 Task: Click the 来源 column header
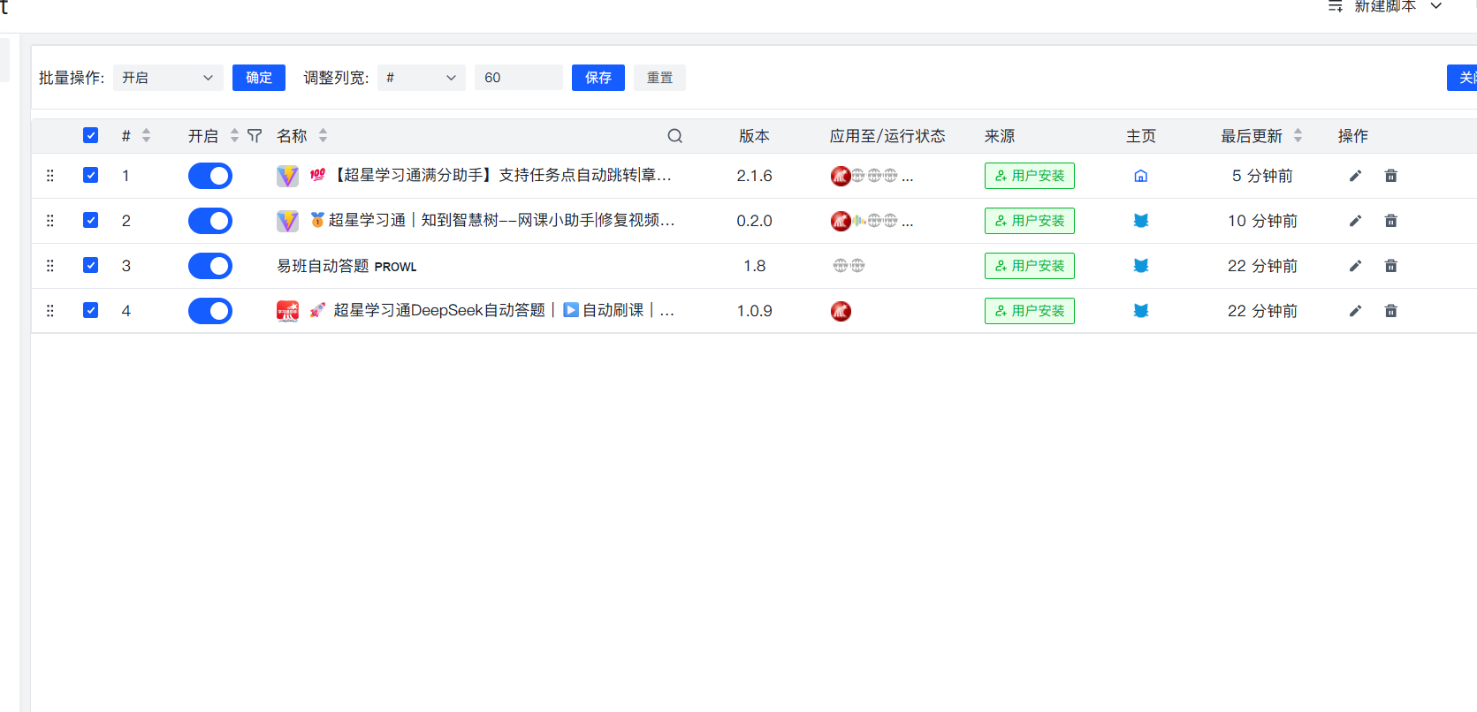[1000, 136]
